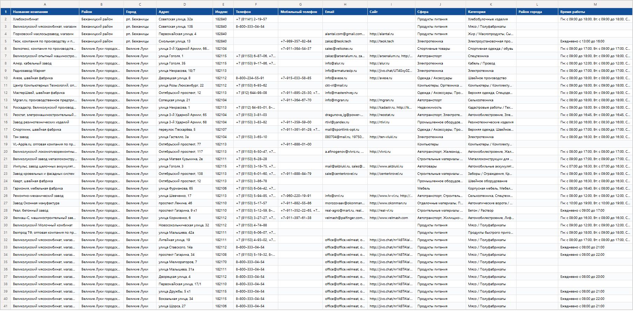Select the 'Хлебобулочные изделия' category cell
Screen dimensions: 633x316
pyautogui.click(x=491, y=19)
